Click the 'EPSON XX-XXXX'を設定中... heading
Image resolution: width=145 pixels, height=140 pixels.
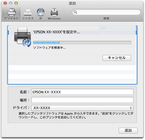(56, 32)
